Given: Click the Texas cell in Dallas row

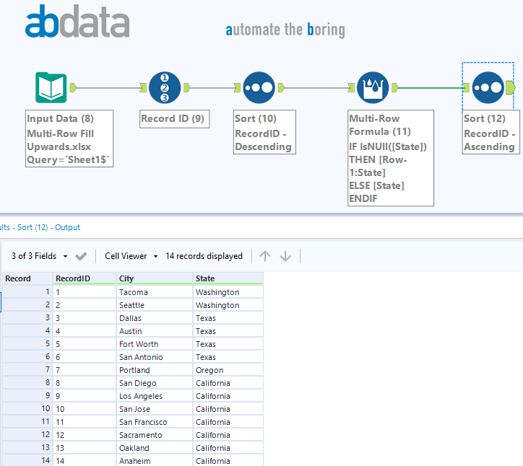Looking at the screenshot, I should [x=228, y=318].
